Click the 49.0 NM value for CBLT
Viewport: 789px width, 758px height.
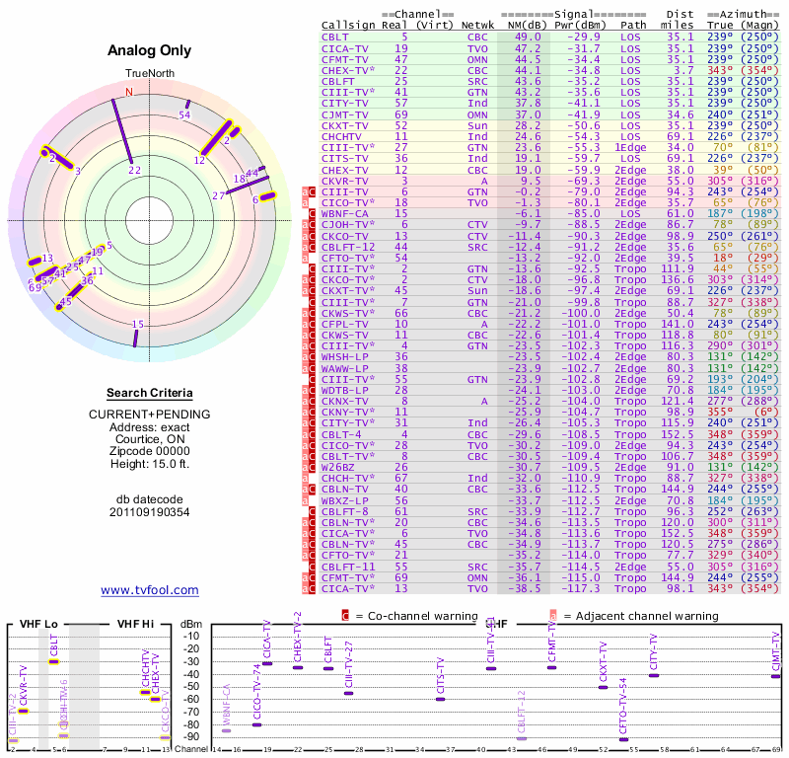[528, 37]
